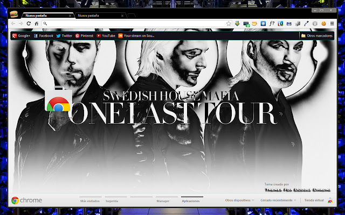Expand the Otros dispositivos menu

click(x=239, y=200)
